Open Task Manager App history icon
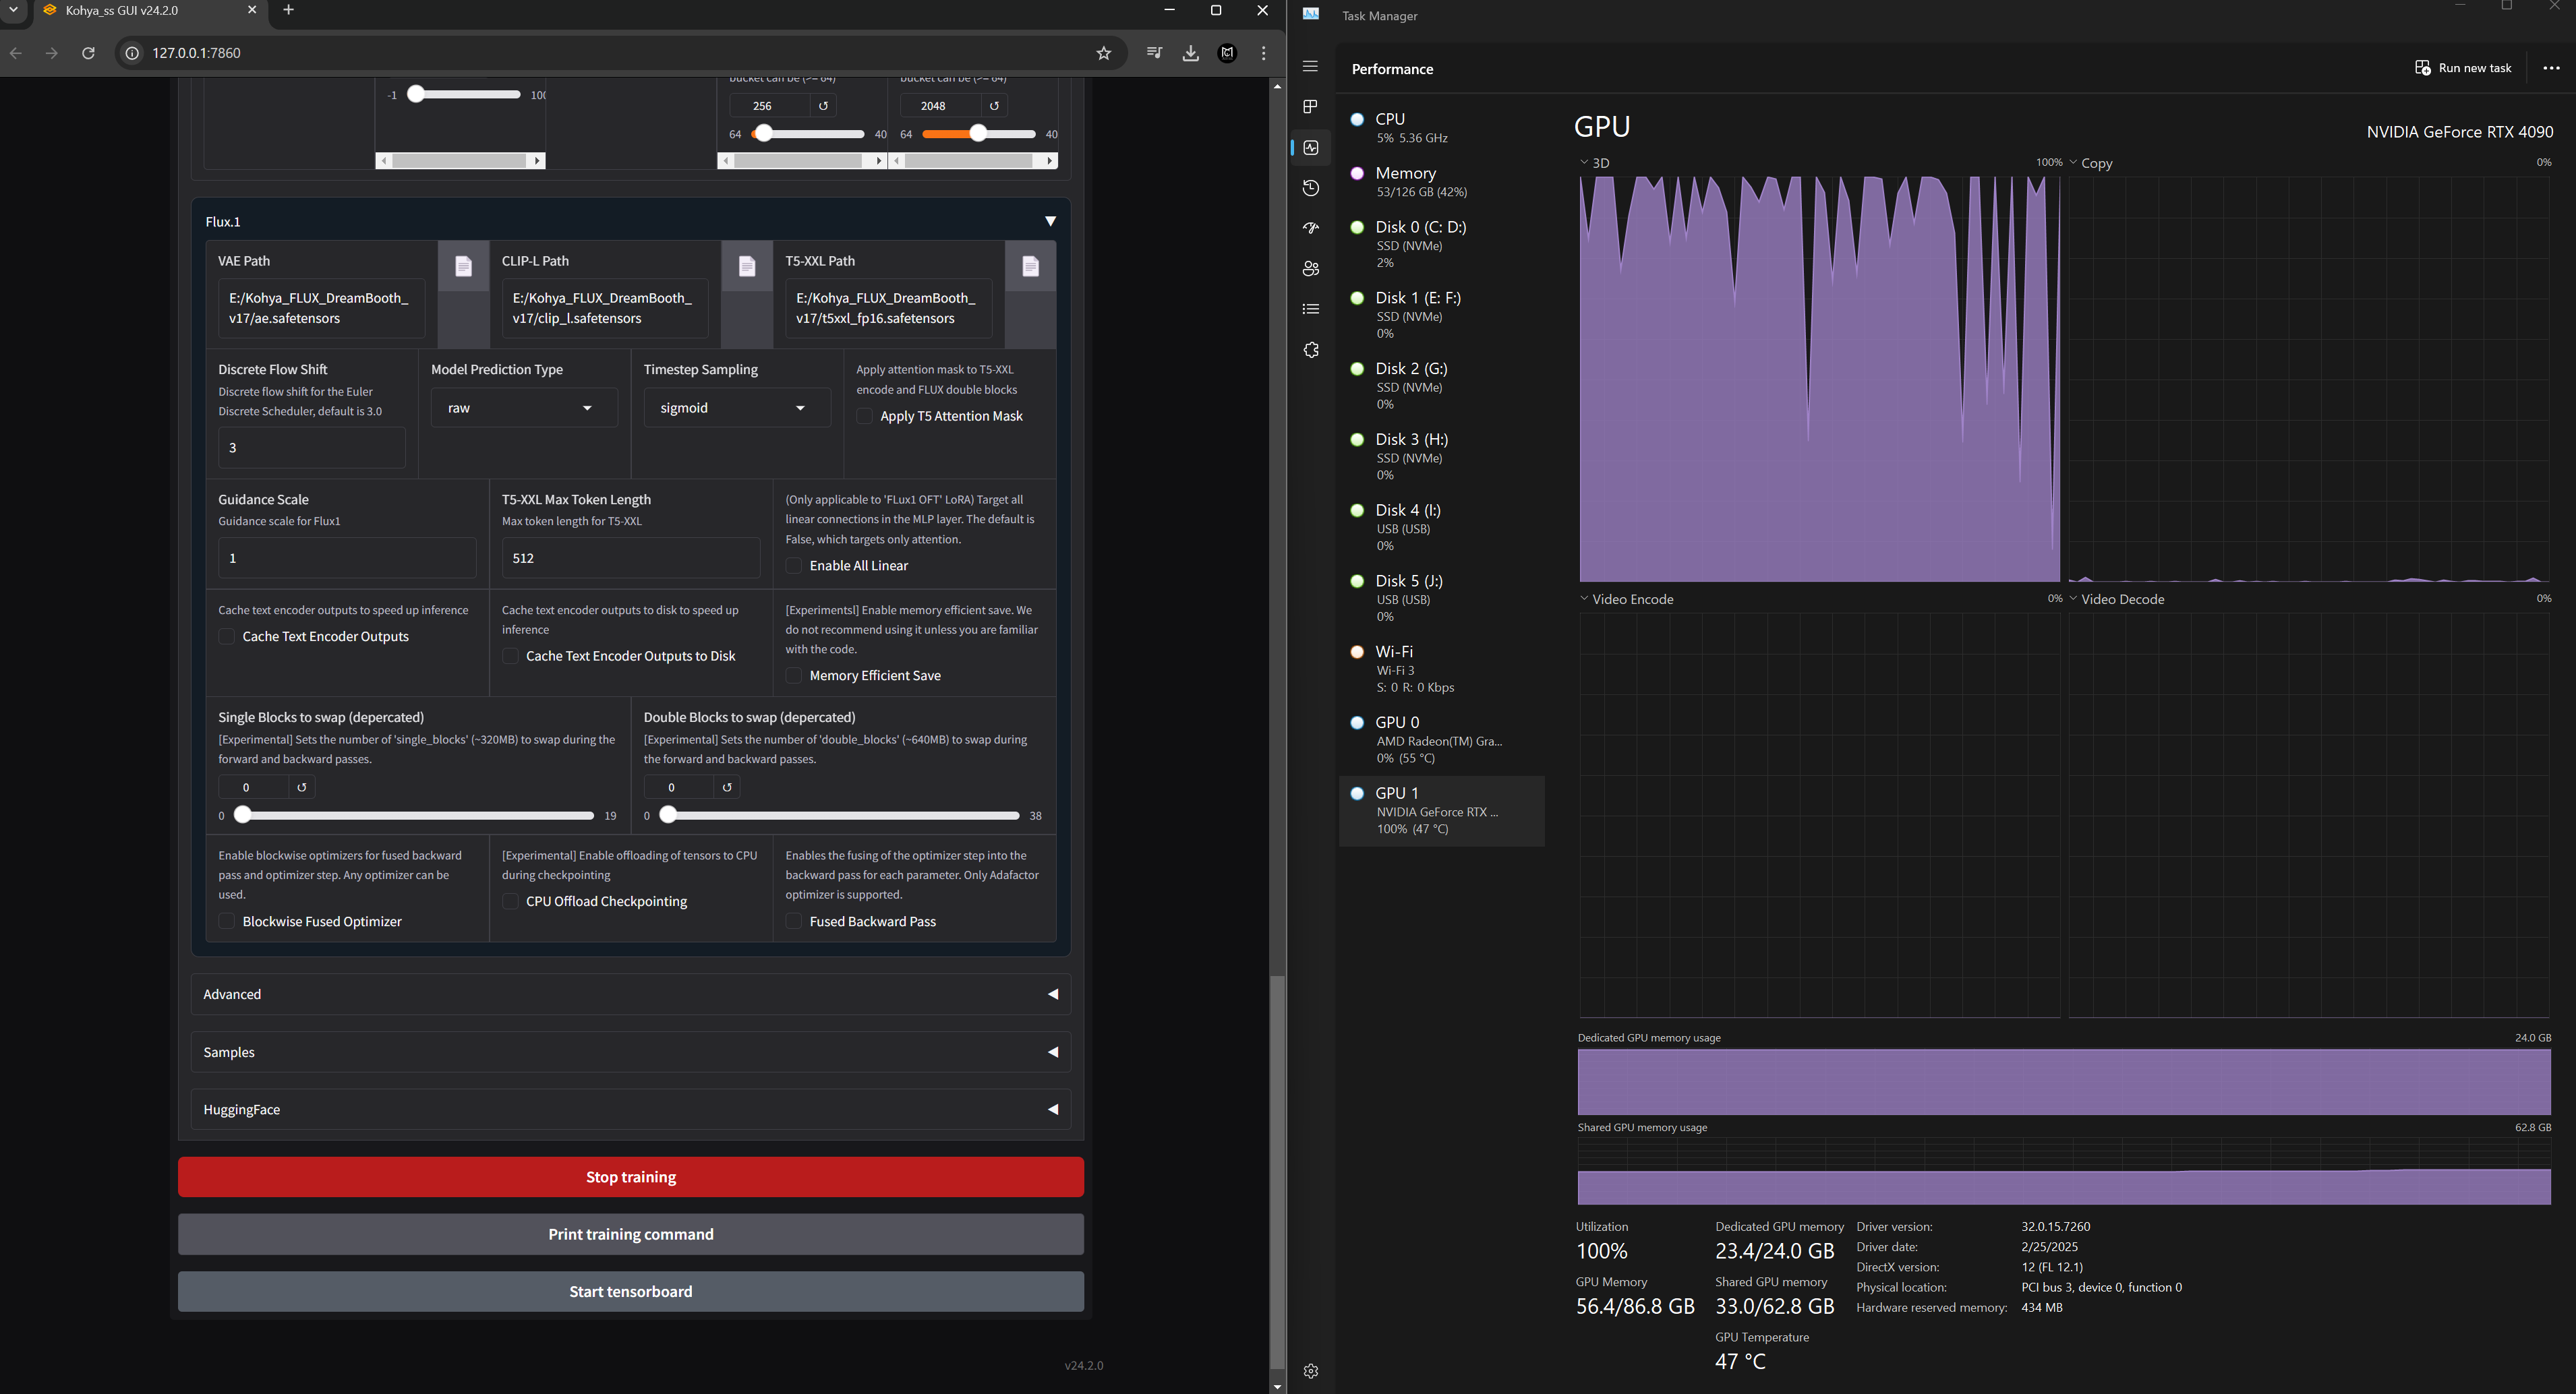 click(1311, 188)
